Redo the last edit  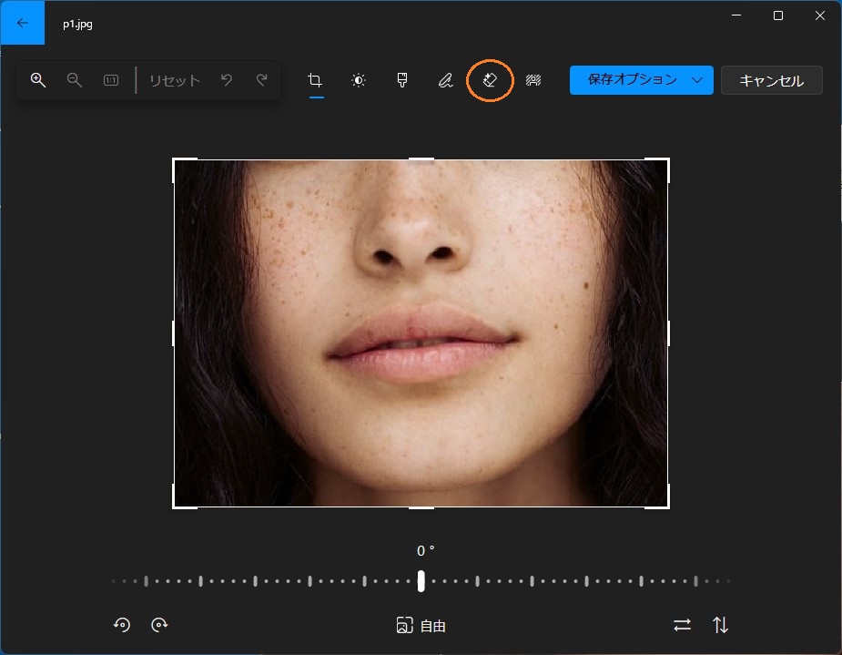pyautogui.click(x=261, y=80)
